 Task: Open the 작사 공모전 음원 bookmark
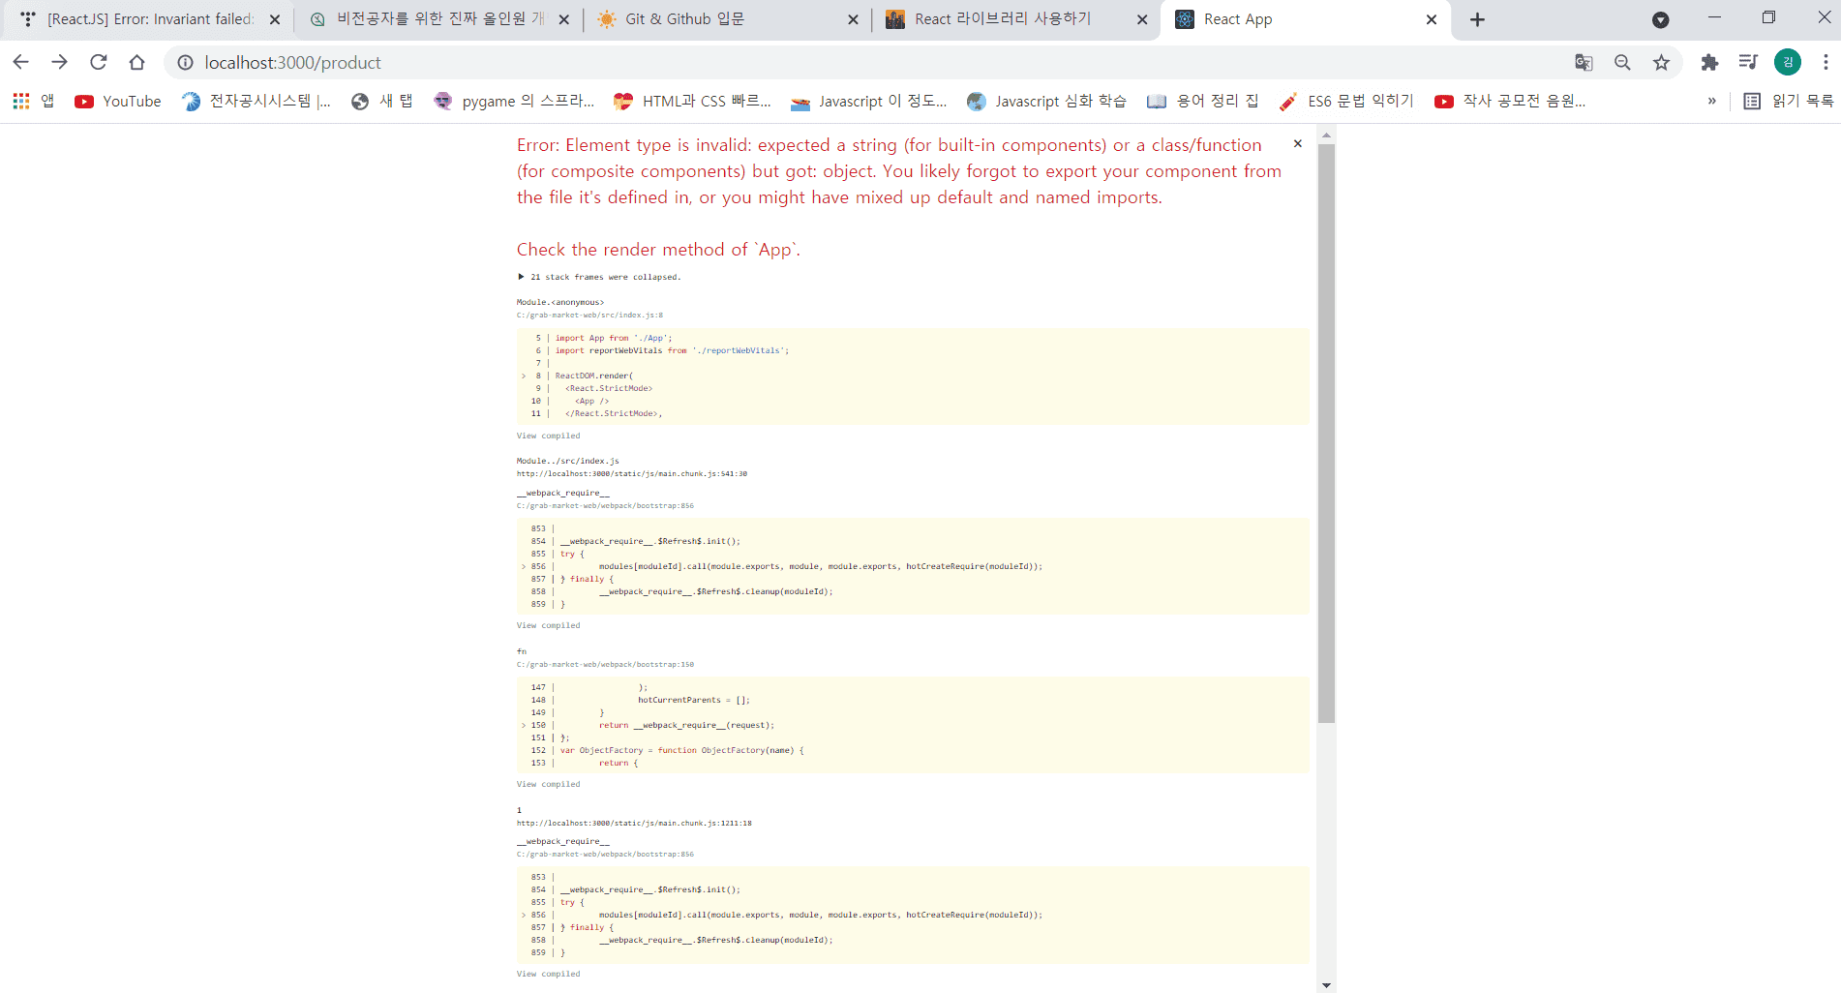(1510, 101)
